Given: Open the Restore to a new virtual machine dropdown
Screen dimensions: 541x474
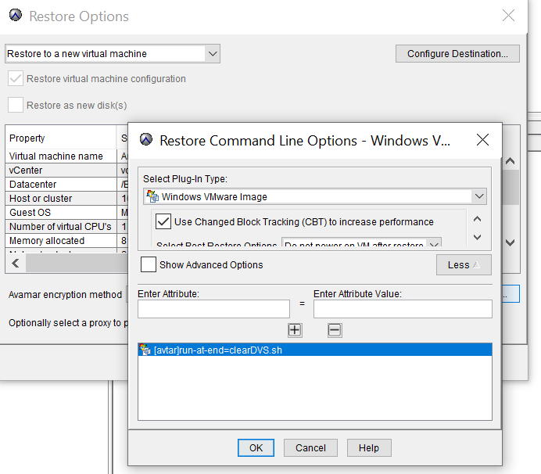Looking at the screenshot, I should [213, 54].
